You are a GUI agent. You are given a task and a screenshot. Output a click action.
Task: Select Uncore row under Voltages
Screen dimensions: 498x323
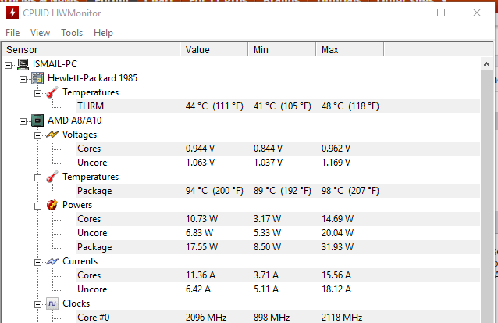tap(278, 163)
